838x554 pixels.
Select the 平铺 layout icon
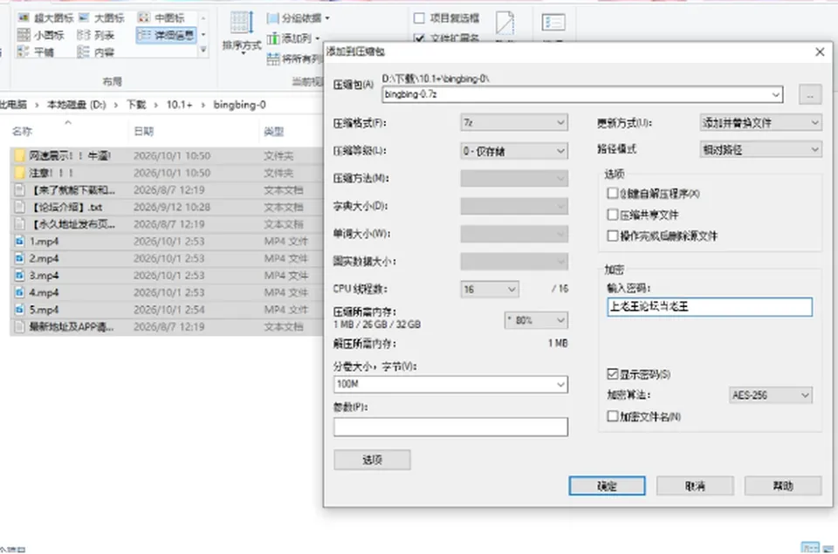coord(23,52)
